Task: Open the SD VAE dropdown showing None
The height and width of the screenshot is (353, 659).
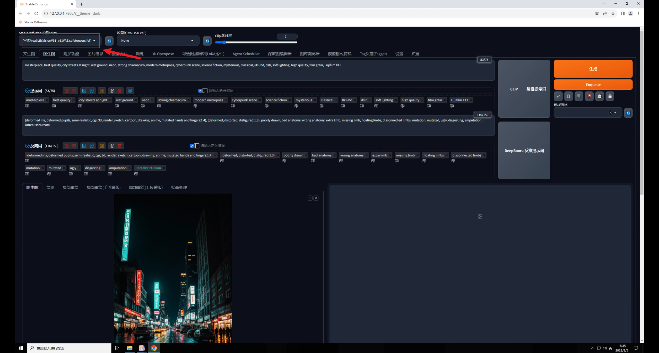Action: tap(158, 41)
